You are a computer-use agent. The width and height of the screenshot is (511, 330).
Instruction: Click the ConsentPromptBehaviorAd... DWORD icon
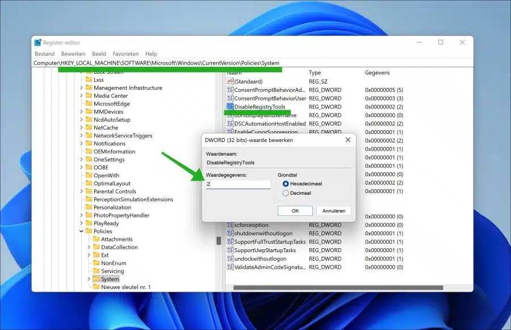[230, 90]
